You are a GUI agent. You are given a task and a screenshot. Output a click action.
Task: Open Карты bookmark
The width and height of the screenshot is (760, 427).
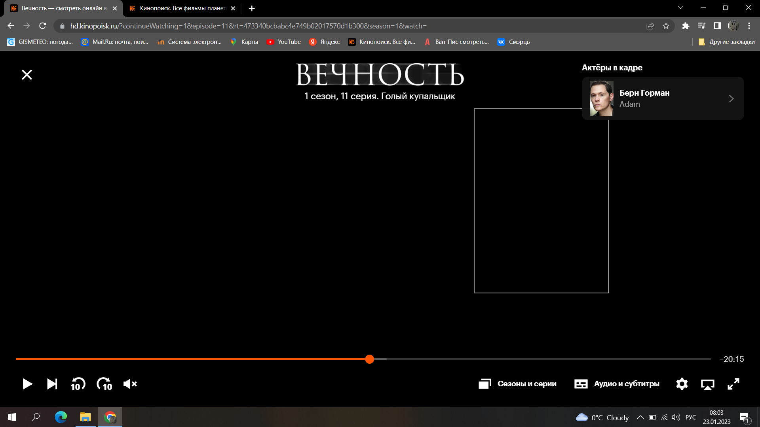244,42
